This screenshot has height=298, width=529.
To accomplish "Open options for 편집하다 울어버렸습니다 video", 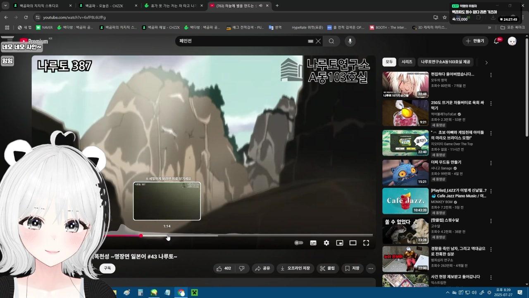I will [x=491, y=75].
